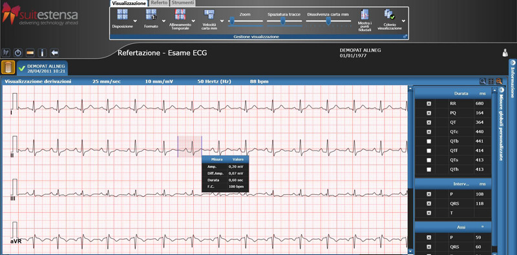Click the Disposizione layout icon
Image resolution: width=517 pixels, height=255 pixels.
[x=122, y=15]
